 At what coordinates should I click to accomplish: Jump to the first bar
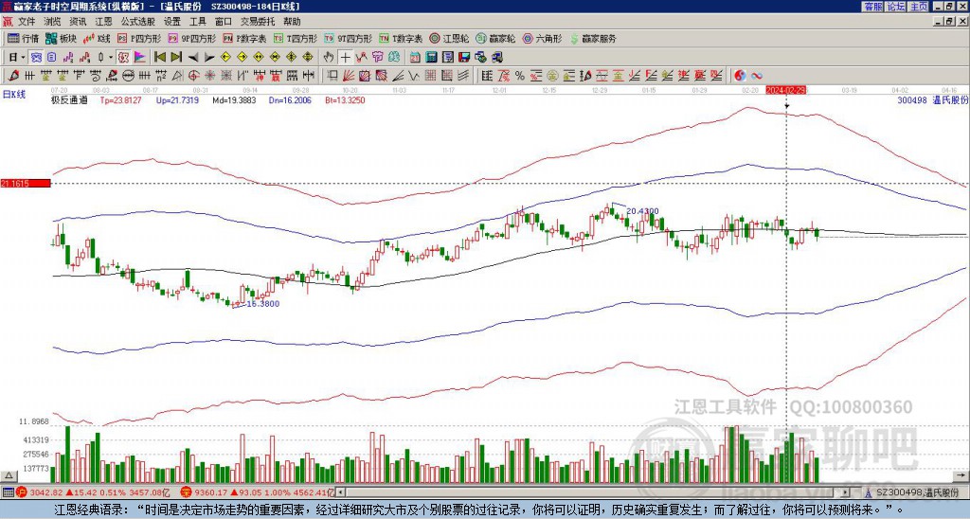click(160, 57)
